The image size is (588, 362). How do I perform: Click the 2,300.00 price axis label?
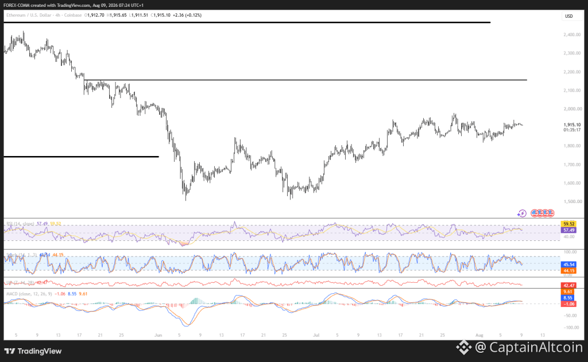[572, 53]
